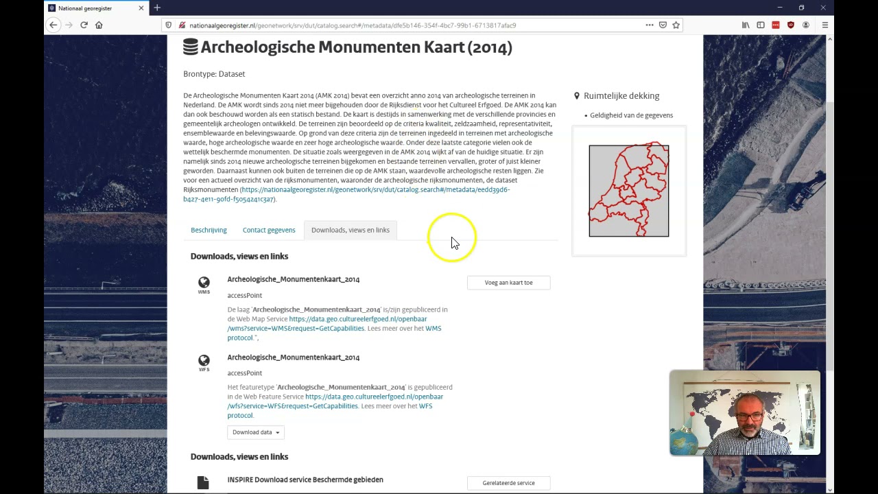Click 'INSPIRE Download service Beschermde gebieden' title

pos(305,480)
